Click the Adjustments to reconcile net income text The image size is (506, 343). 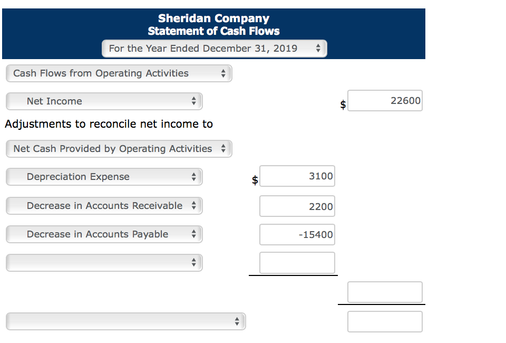point(109,124)
